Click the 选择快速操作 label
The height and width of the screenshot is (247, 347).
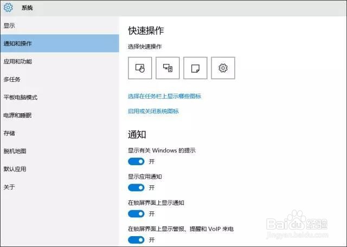click(x=145, y=47)
